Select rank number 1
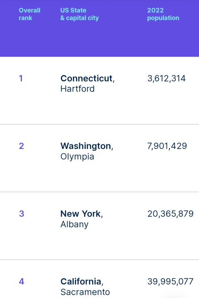 (x=21, y=78)
